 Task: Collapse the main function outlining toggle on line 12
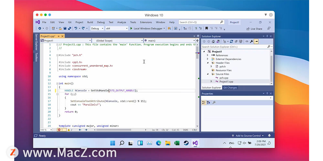point(57,84)
